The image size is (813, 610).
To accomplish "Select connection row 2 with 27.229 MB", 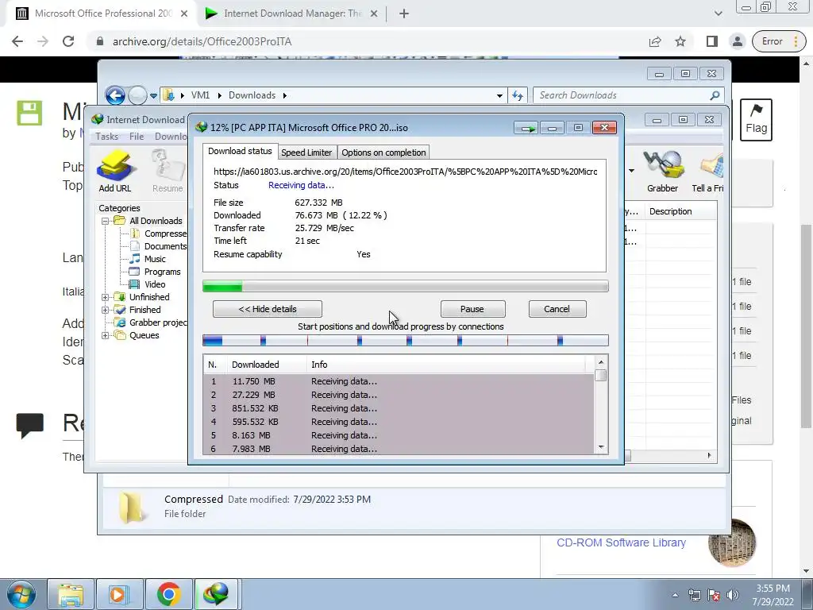I will (399, 395).
